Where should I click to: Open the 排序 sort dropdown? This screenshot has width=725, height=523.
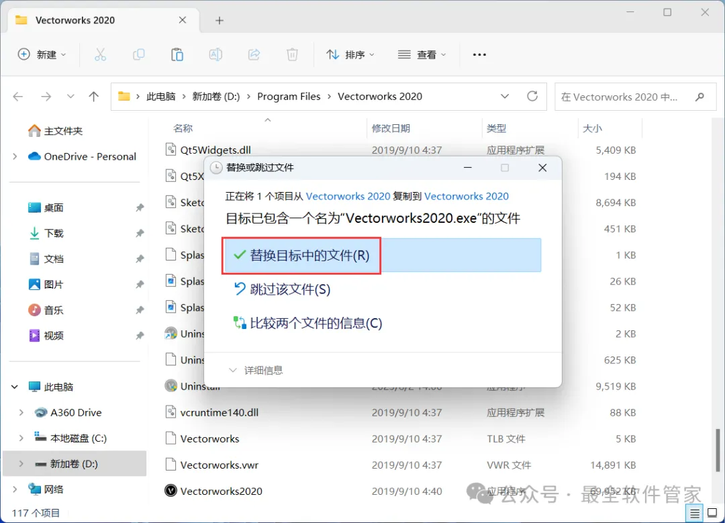pos(350,54)
